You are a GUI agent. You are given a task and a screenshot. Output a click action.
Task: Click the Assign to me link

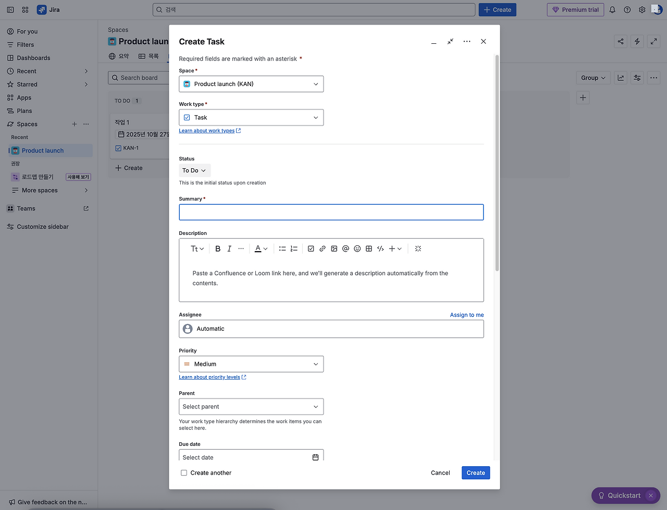[x=467, y=315]
